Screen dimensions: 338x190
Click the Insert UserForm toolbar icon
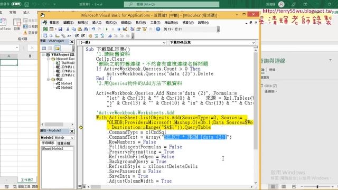click(51, 29)
